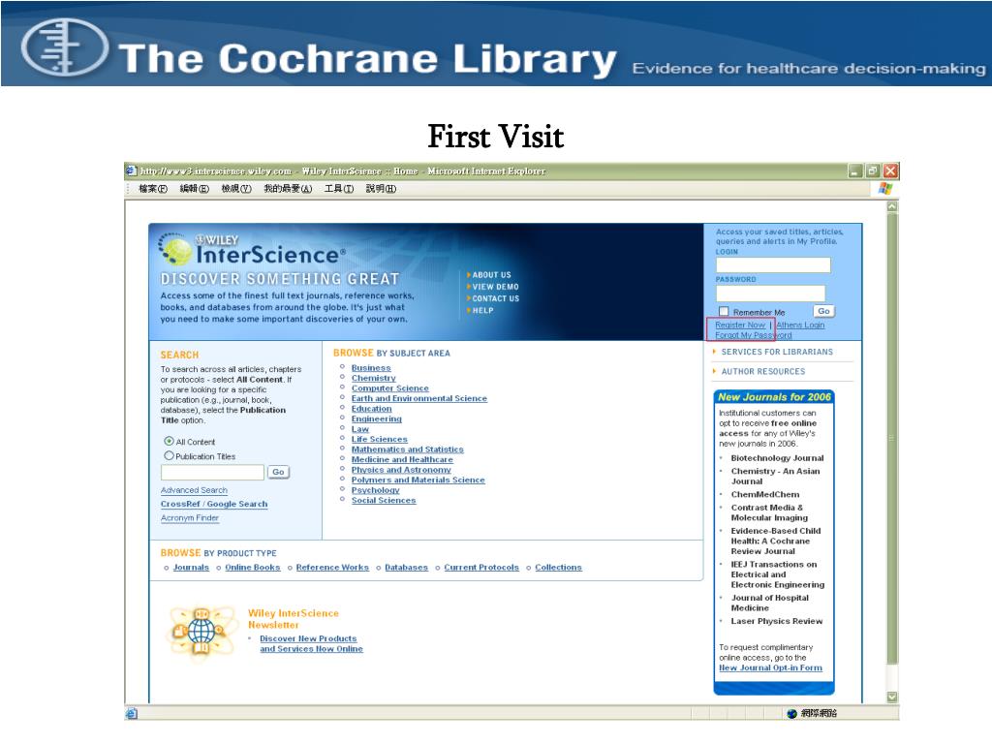This screenshot has height=744, width=992.
Task: Click the search text box
Action: point(212,472)
